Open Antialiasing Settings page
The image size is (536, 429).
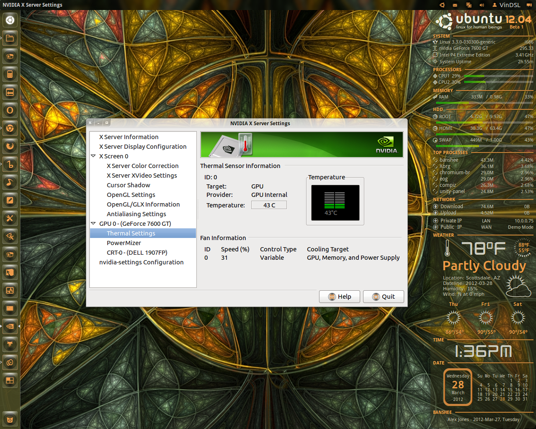[136, 214]
